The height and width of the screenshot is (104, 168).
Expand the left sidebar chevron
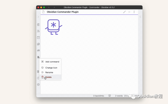click(x=38, y=17)
